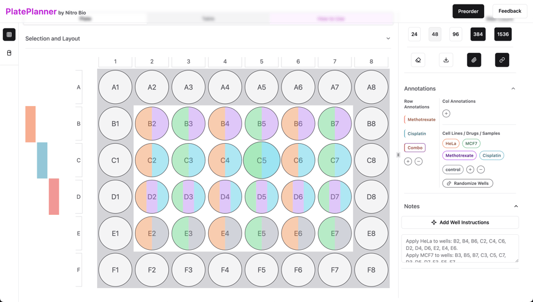Open the plate grid view in sidebar
This screenshot has width=533, height=302.
coord(9,34)
